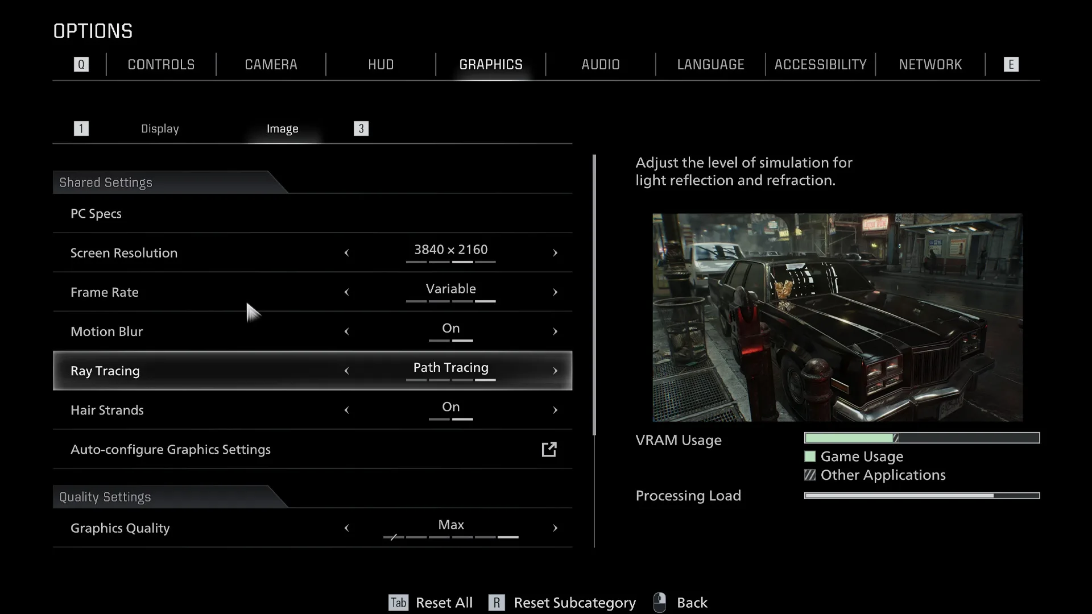Click the 3 key icon beside Image
Screen dimensions: 1092x614
361,128
